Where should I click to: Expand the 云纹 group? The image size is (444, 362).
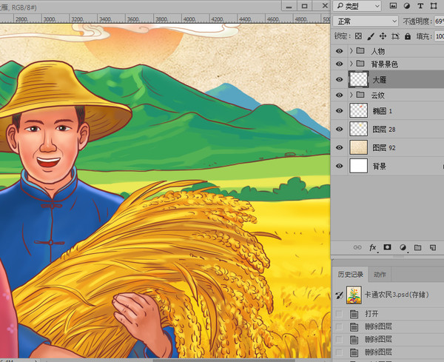pos(351,95)
